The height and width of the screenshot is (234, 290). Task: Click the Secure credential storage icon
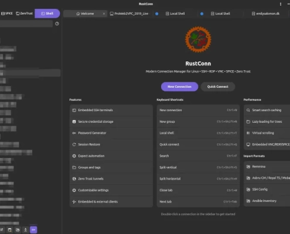click(74, 122)
